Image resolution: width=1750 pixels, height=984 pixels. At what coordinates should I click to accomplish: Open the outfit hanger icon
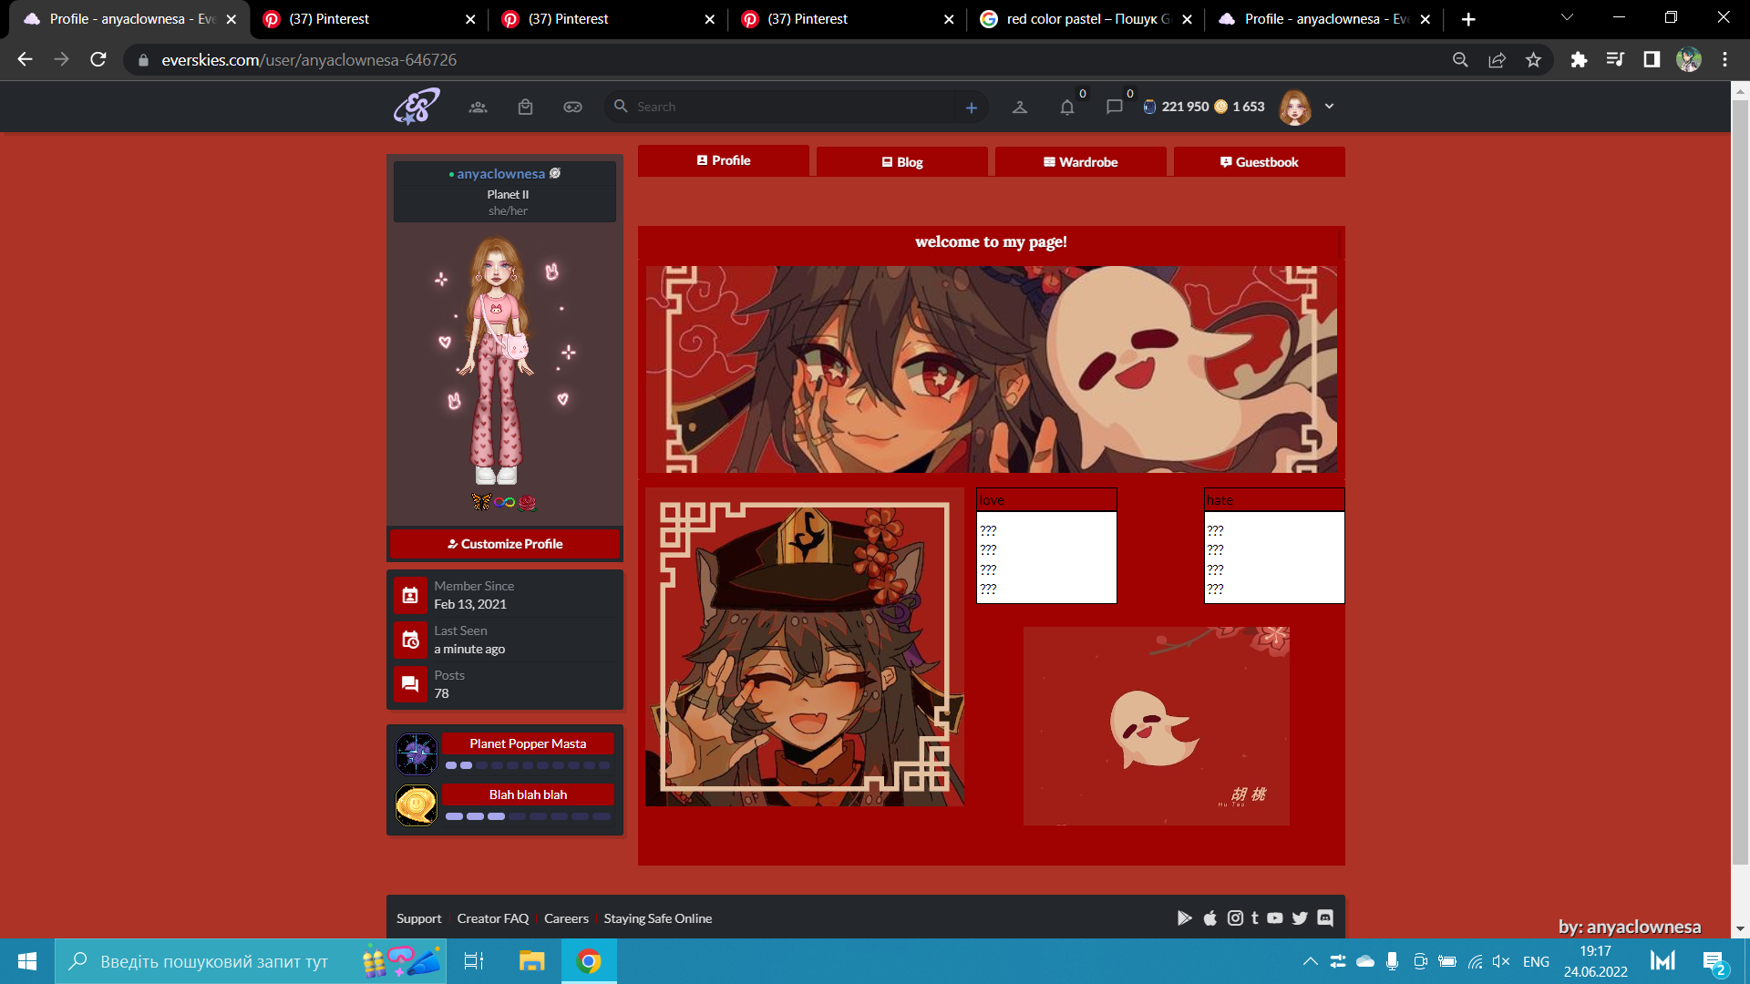pos(1020,107)
